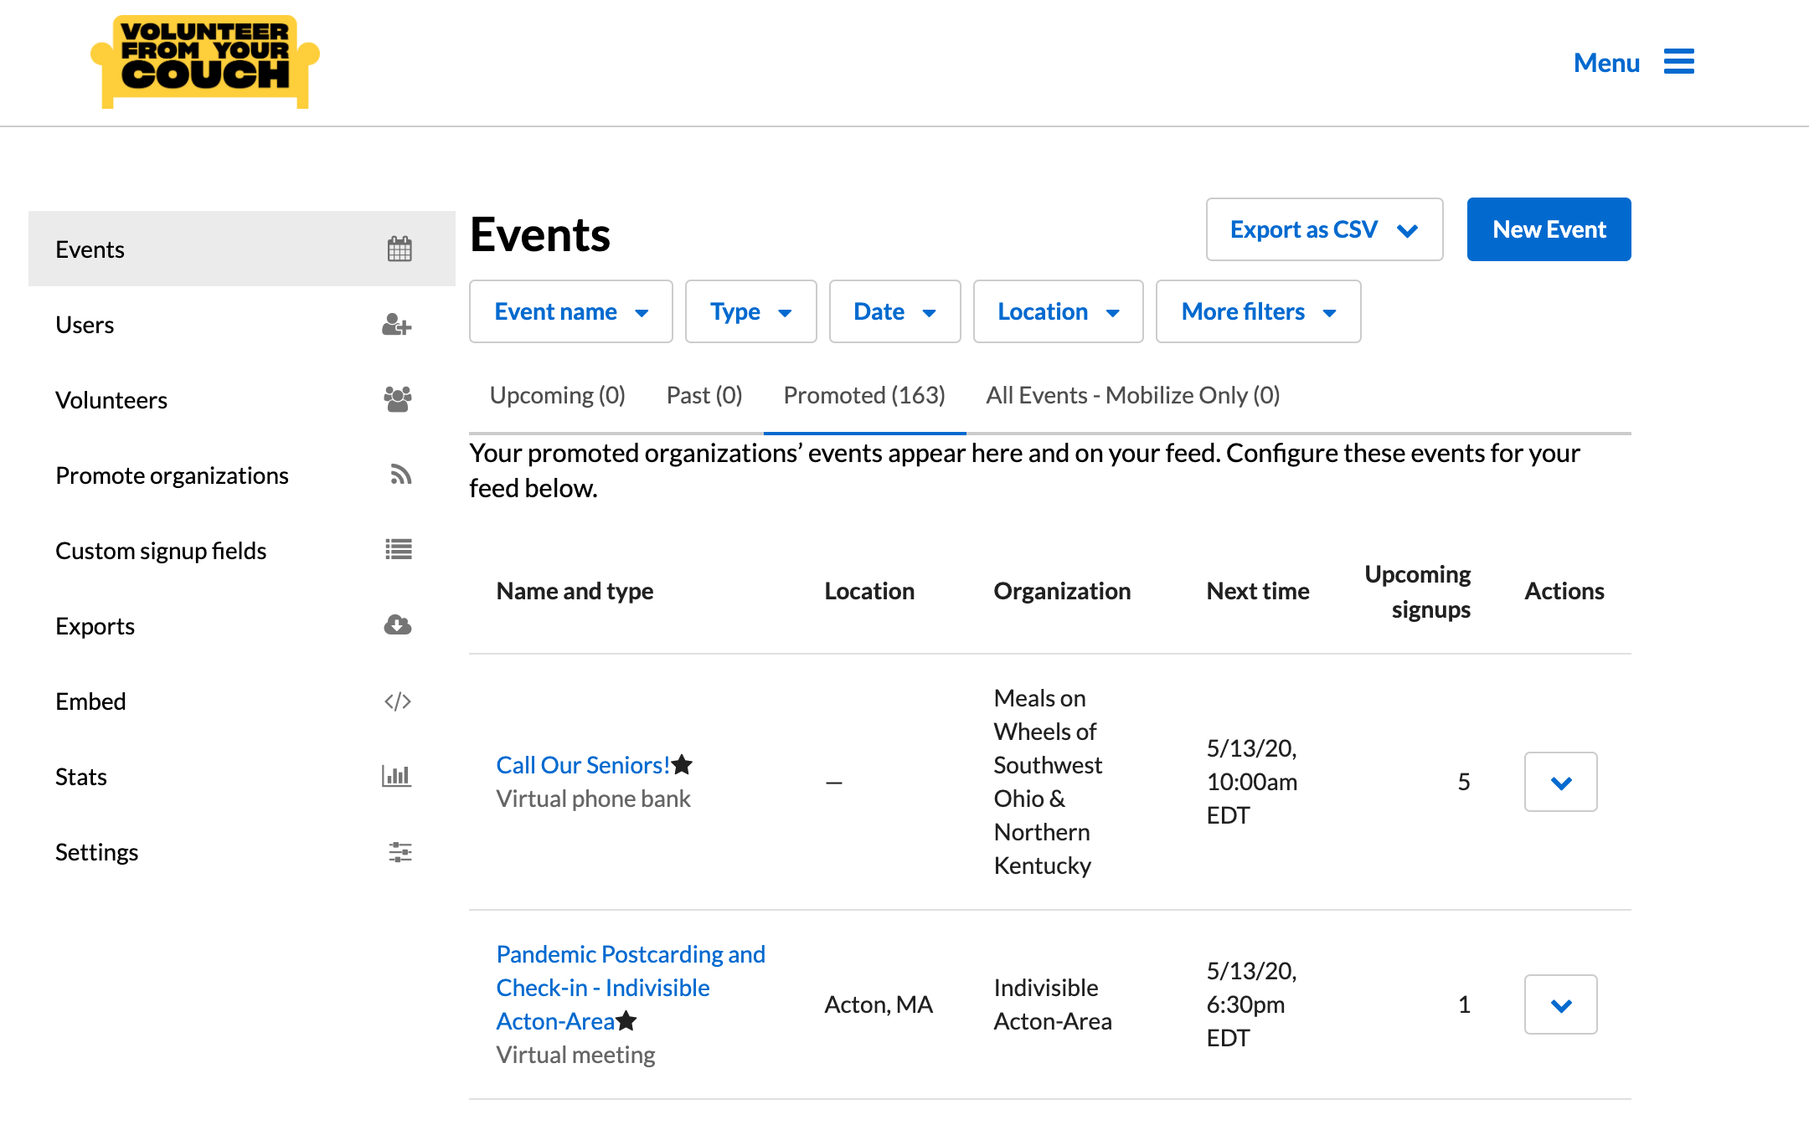Expand actions for Call Our Seniors event

(x=1560, y=782)
